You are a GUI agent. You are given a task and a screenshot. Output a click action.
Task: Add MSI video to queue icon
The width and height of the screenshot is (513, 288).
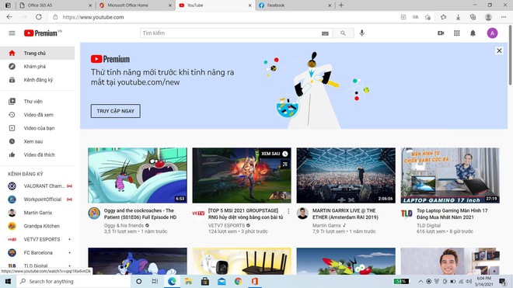pos(285,165)
